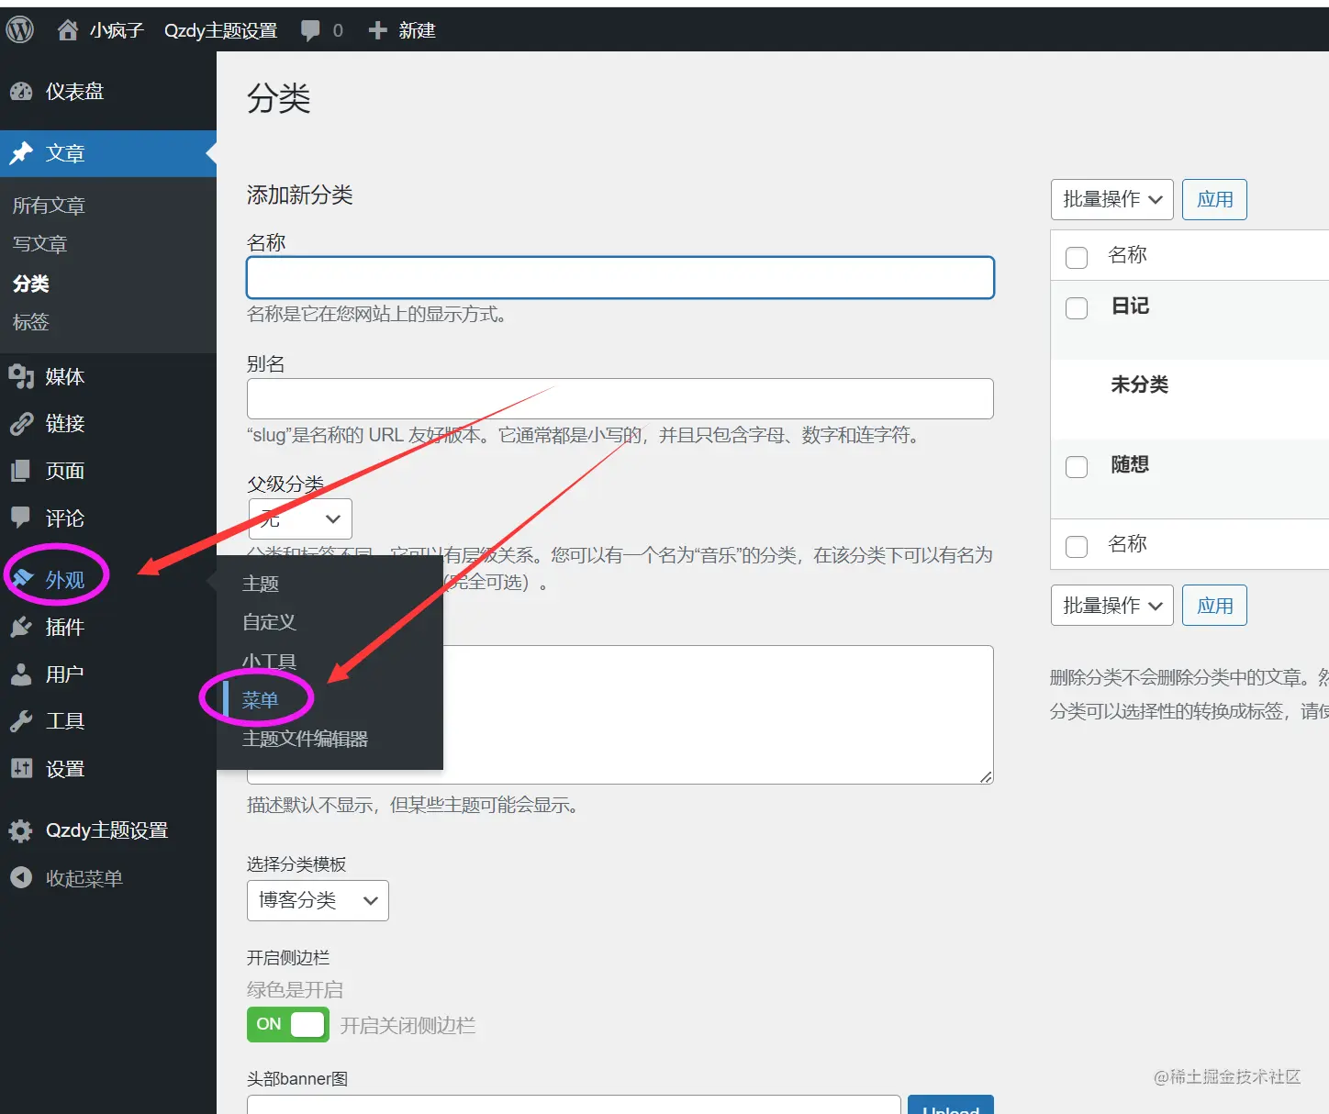Open the site home icon 小疯子
The width and height of the screenshot is (1329, 1114).
67,30
